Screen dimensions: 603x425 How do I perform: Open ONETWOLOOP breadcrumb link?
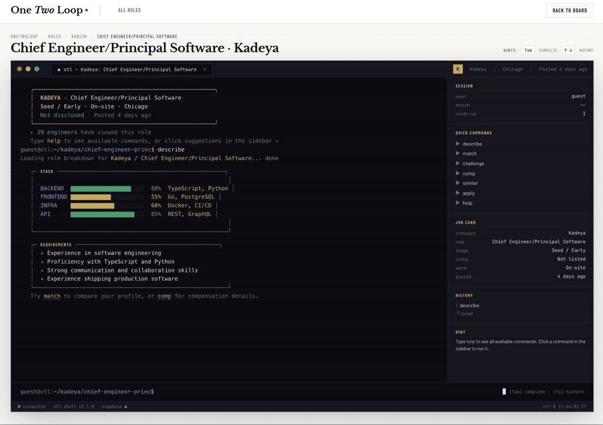click(x=24, y=36)
